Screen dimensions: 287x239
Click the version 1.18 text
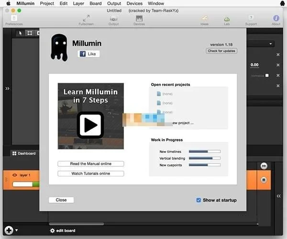click(221, 44)
